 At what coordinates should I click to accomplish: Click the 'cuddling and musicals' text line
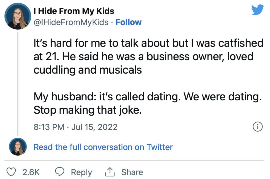point(88,70)
